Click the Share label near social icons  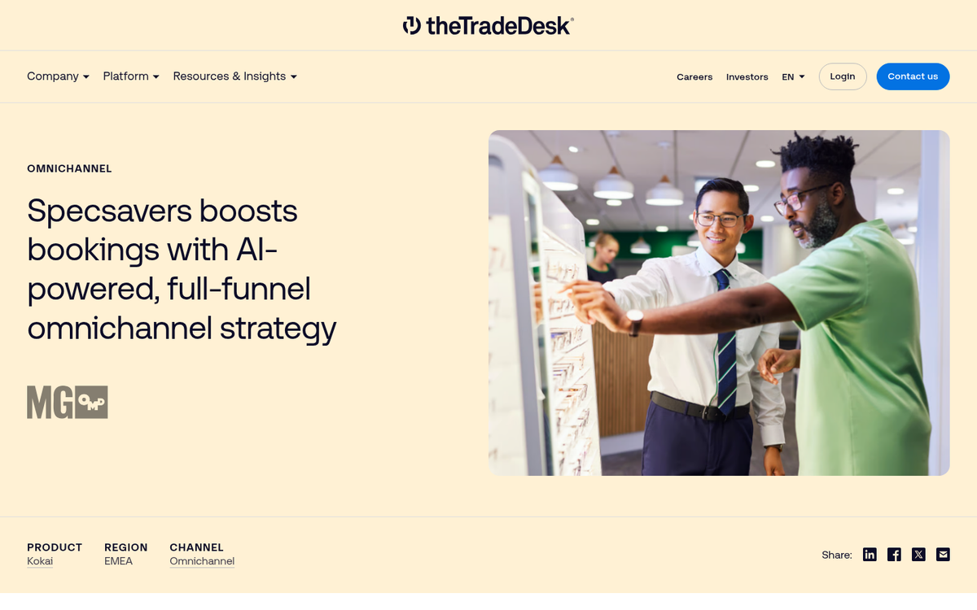coord(836,555)
